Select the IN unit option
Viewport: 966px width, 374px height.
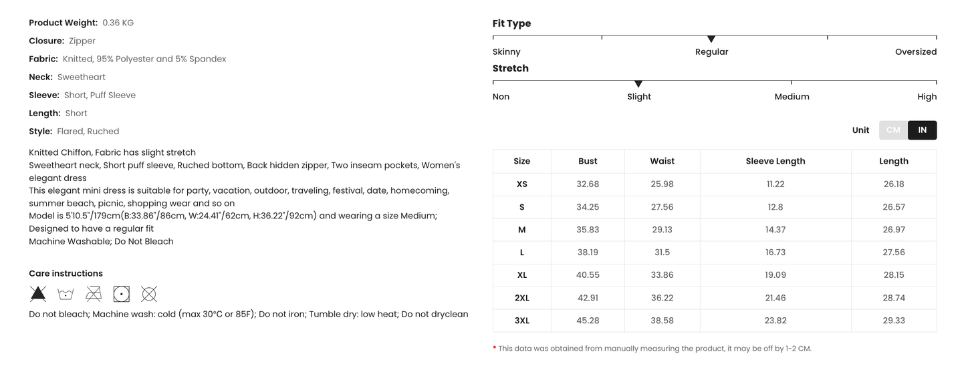tap(922, 130)
